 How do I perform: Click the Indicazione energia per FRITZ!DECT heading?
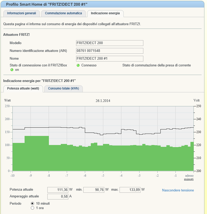click(x=40, y=81)
